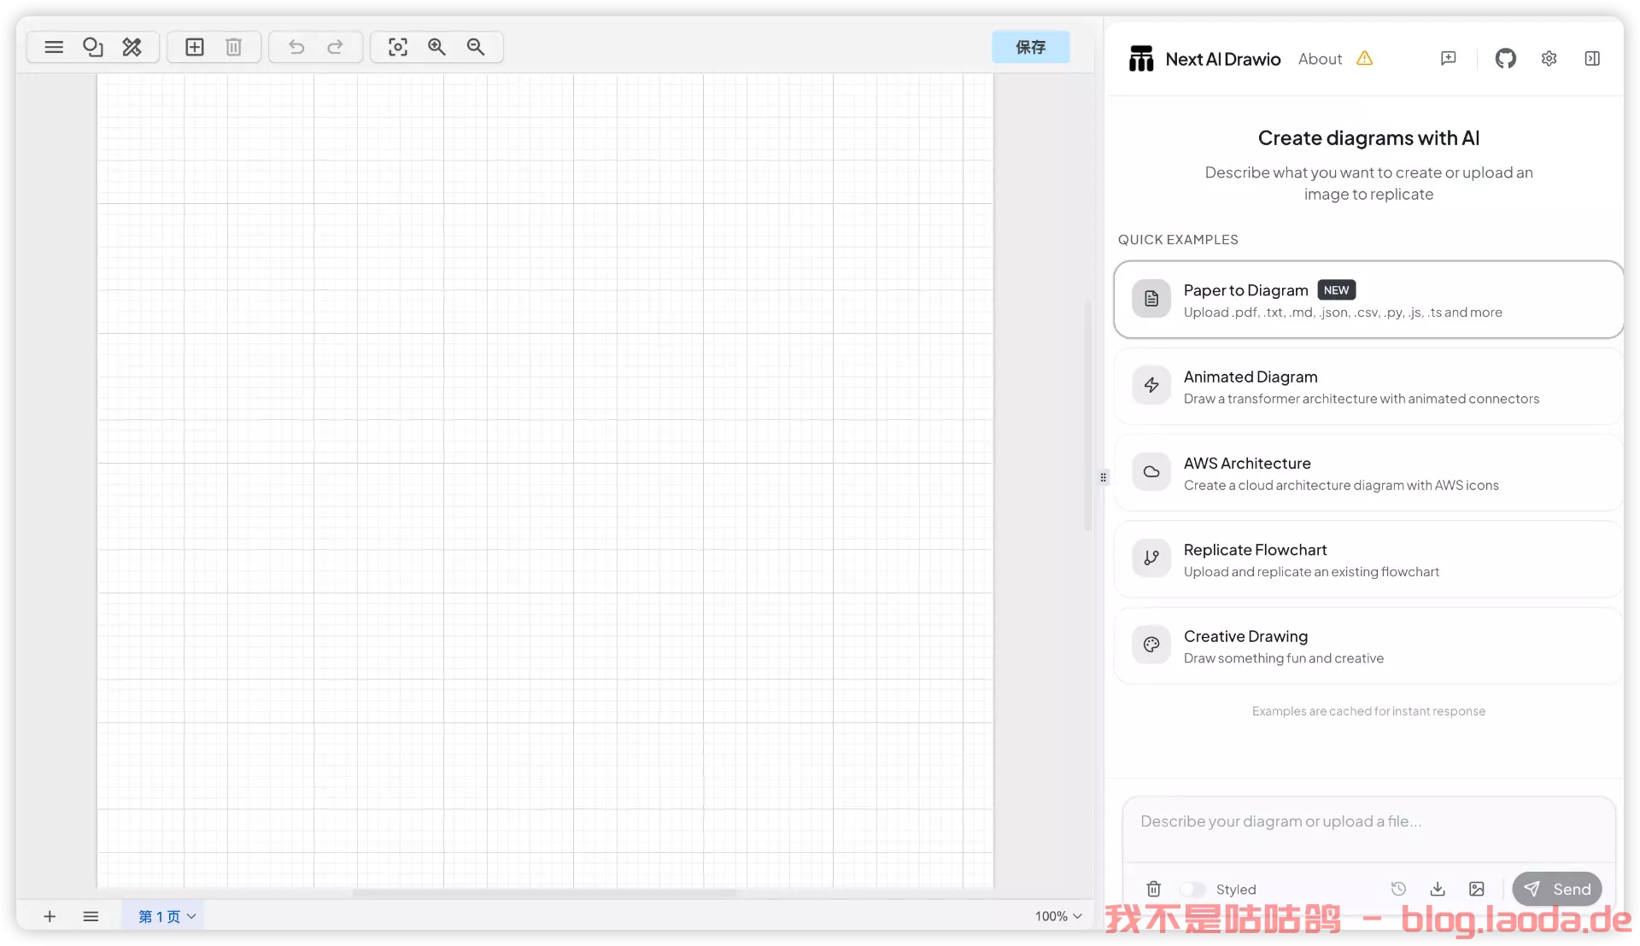The width and height of the screenshot is (1640, 946).
Task: Click the describe your diagram input field
Action: (1367, 822)
